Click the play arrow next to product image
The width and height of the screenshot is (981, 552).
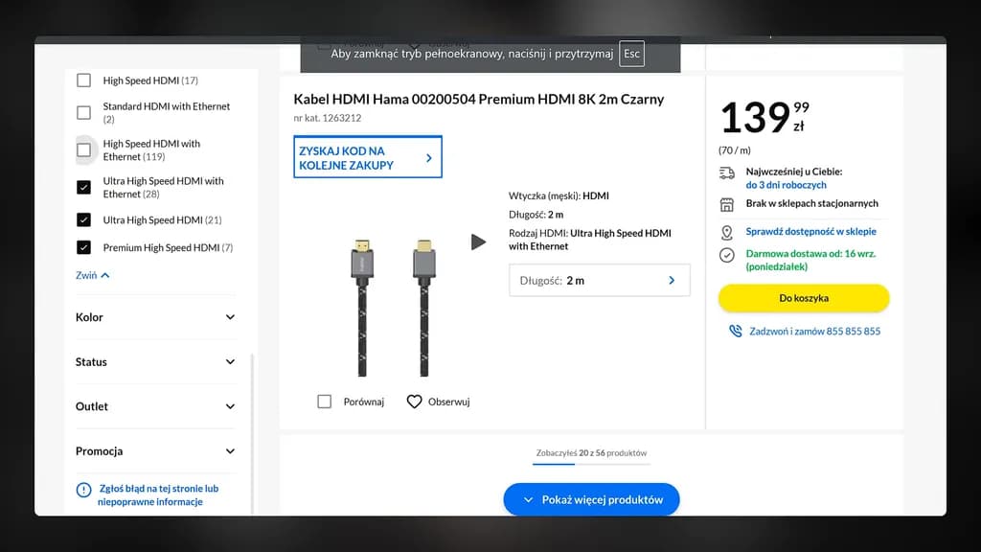tap(479, 241)
